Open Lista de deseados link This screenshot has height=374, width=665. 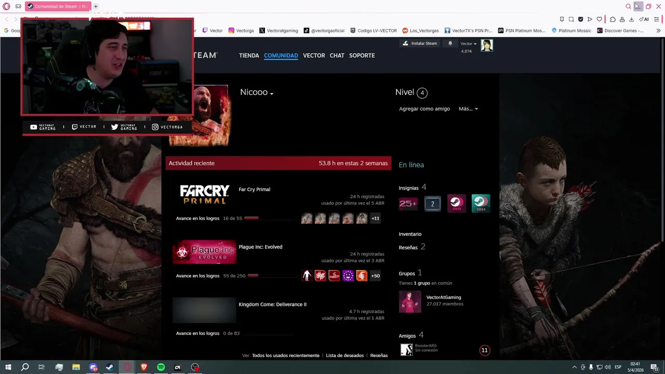(344, 355)
